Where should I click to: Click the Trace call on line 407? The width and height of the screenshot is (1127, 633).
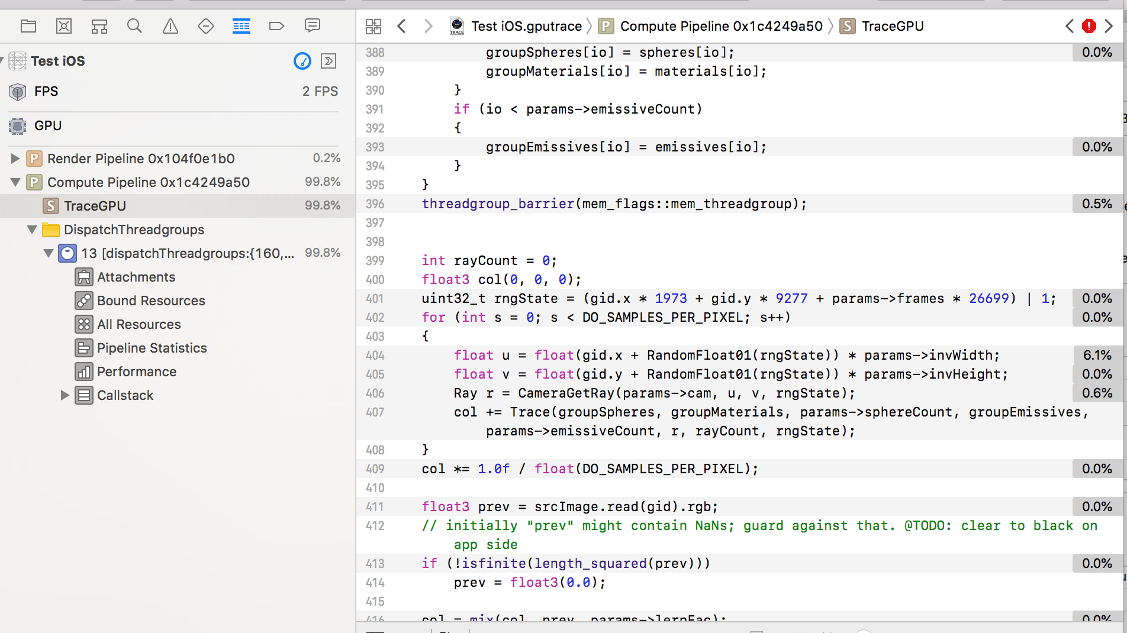pos(530,412)
